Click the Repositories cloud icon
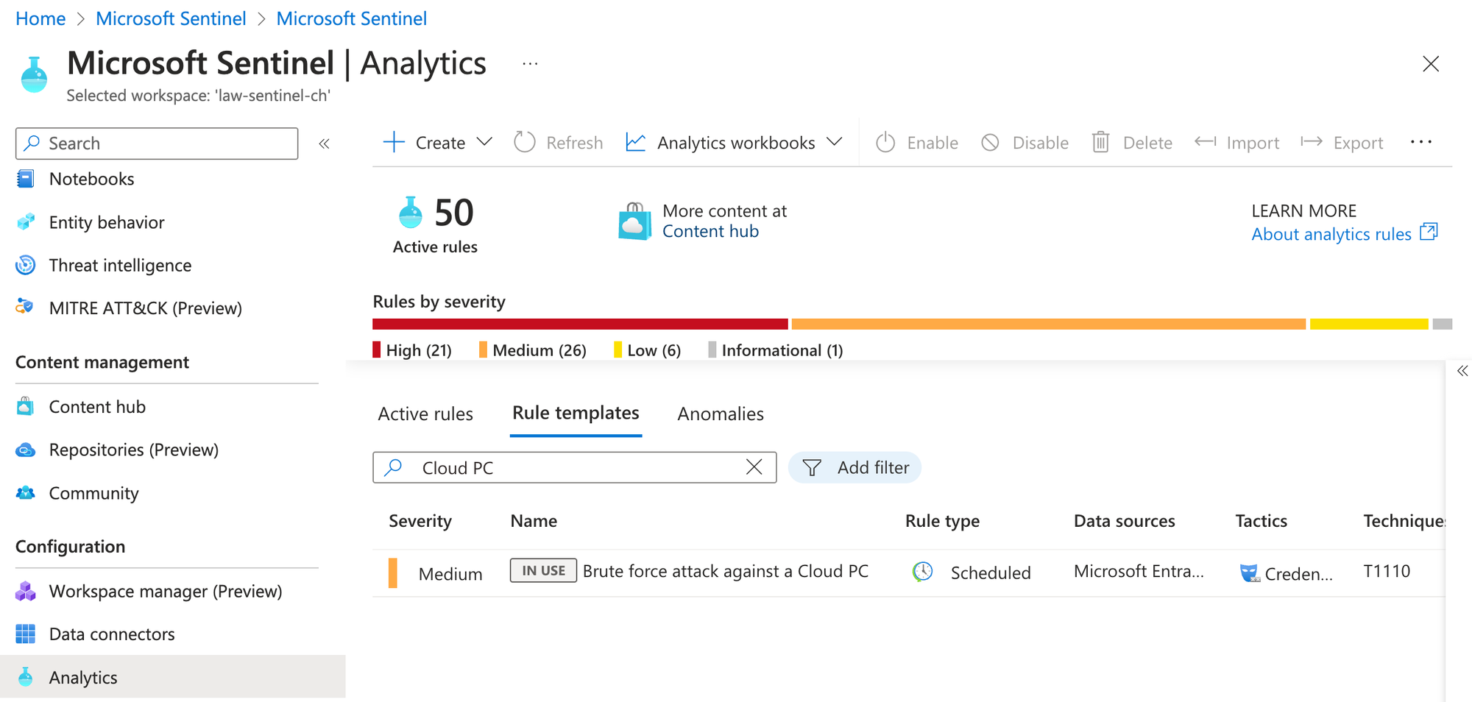The height and width of the screenshot is (702, 1472). (26, 450)
